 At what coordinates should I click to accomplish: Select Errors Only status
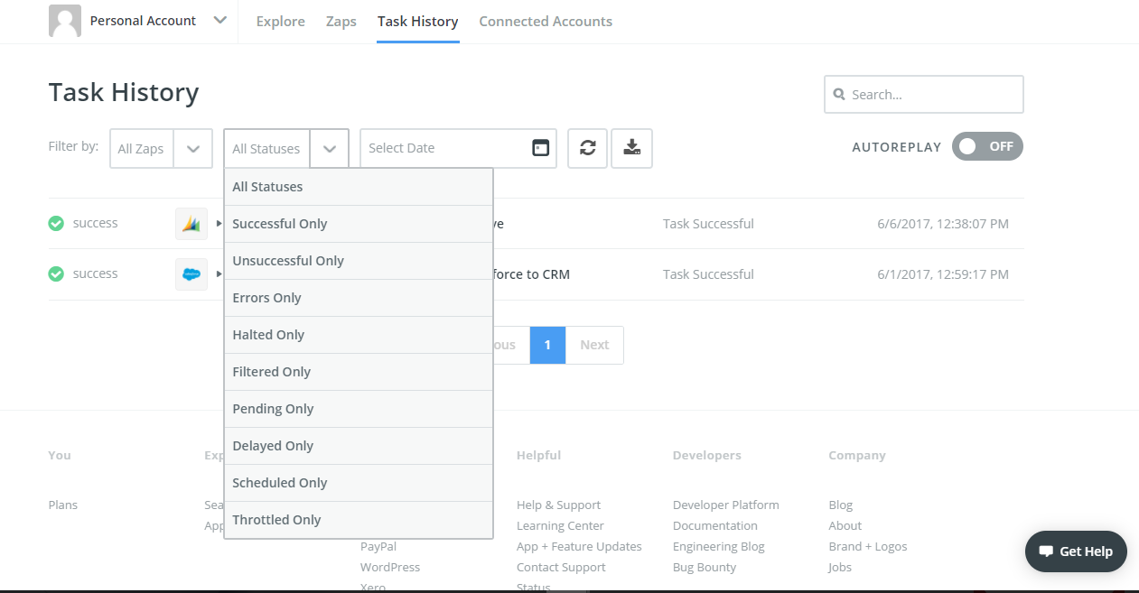coord(359,298)
